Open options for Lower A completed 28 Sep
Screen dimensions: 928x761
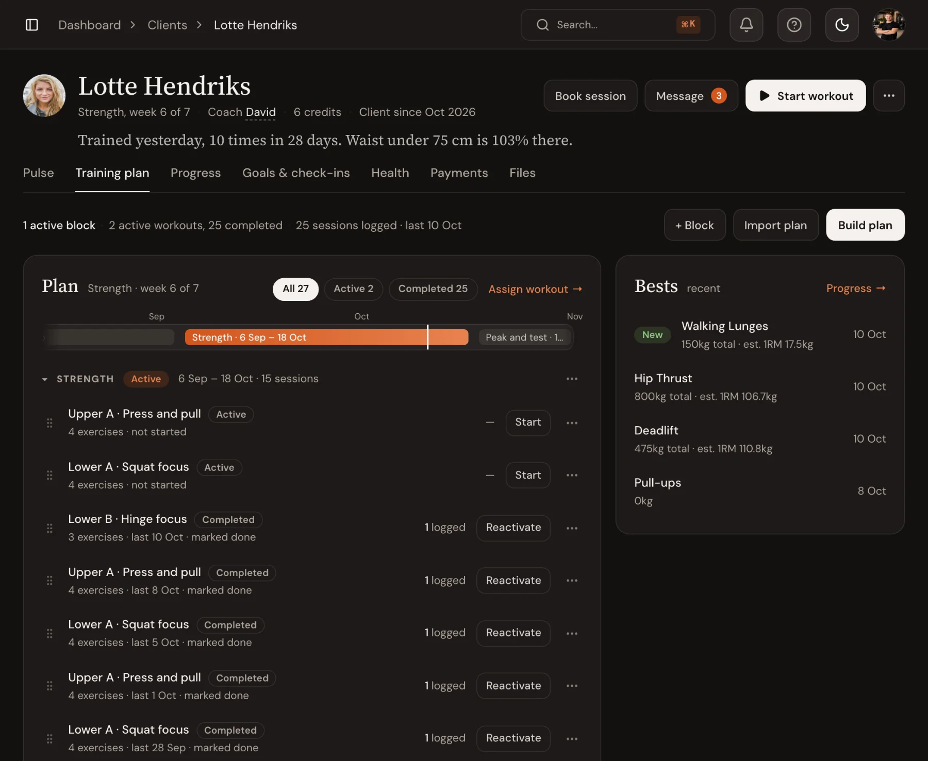tap(572, 738)
